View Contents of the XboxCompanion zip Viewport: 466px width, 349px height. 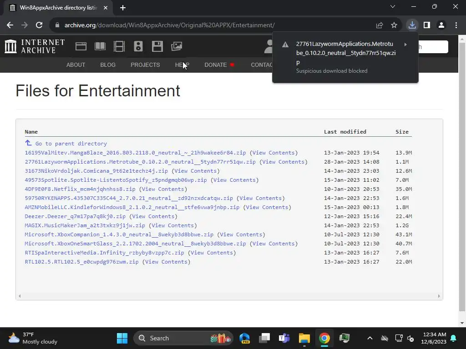tap(241, 234)
